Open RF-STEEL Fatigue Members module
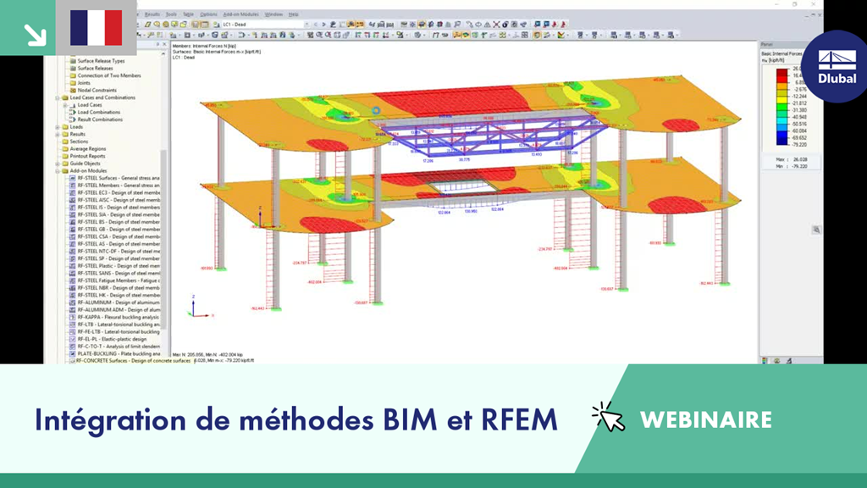 (119, 280)
